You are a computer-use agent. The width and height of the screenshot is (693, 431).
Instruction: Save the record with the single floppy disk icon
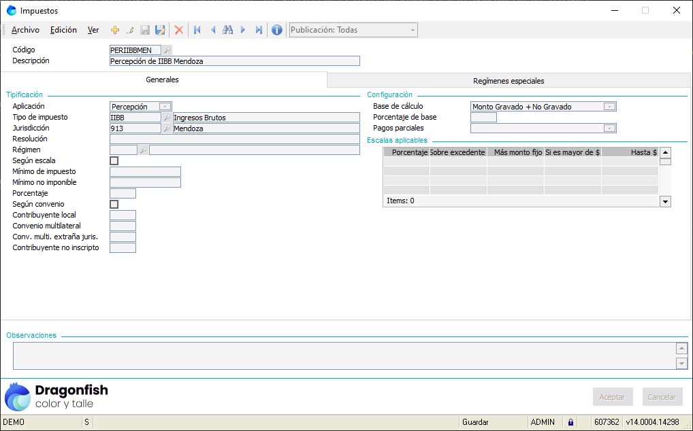click(x=145, y=30)
